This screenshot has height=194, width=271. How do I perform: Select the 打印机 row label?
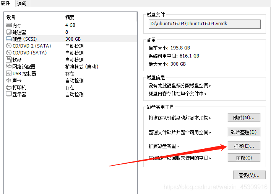pyautogui.click(x=19, y=87)
